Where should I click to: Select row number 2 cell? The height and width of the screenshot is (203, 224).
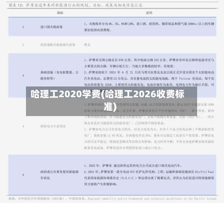(23, 45)
